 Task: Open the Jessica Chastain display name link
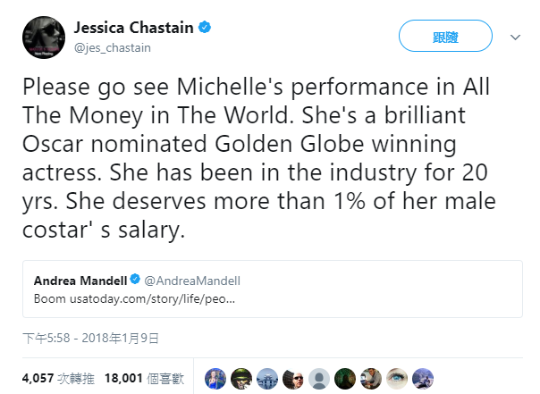[x=133, y=28]
